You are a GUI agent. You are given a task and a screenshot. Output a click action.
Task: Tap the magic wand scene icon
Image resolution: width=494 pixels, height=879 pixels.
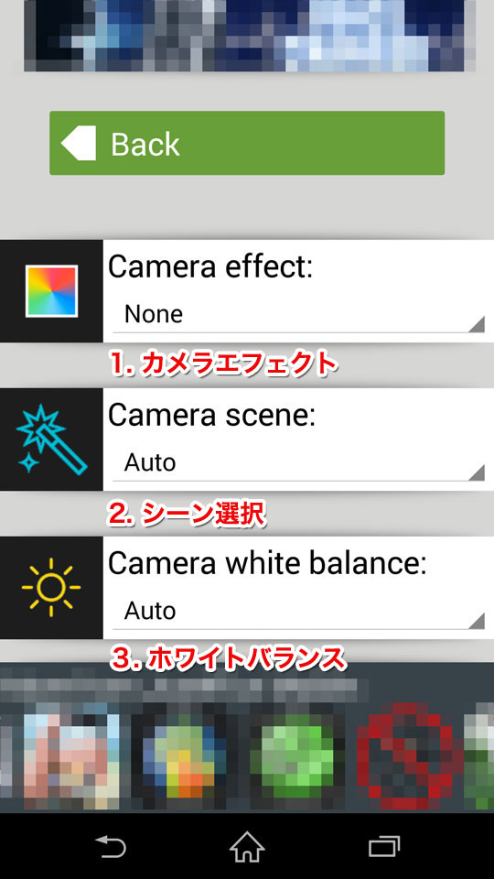[51, 439]
